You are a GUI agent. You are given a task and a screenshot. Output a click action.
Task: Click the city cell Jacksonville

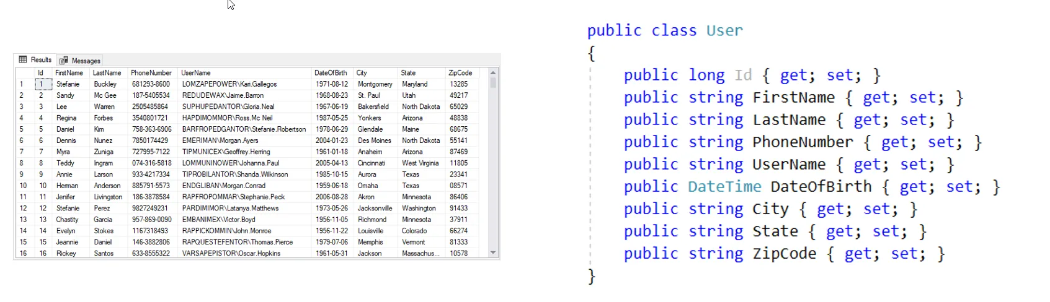pos(376,208)
